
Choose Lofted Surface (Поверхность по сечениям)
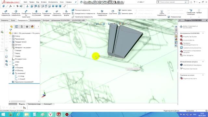pos(36,13)
